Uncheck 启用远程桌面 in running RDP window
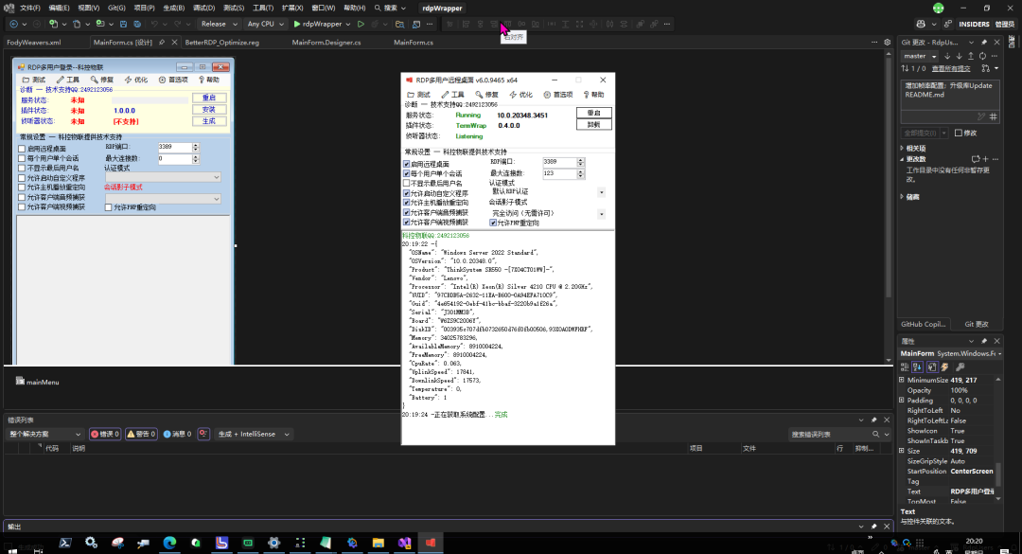 point(407,165)
